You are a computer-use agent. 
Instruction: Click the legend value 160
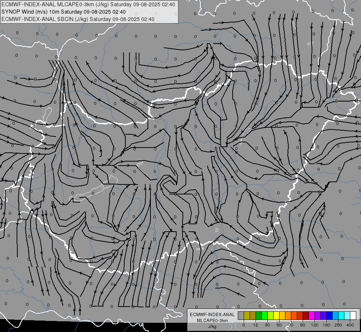(x=326, y=325)
